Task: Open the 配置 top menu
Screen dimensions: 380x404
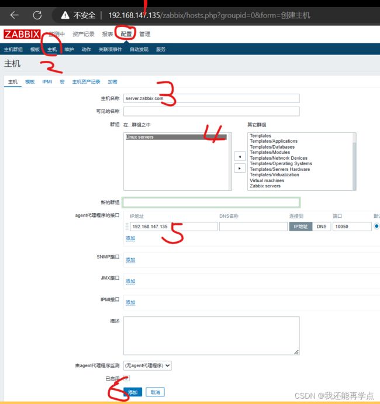Action: pos(126,34)
